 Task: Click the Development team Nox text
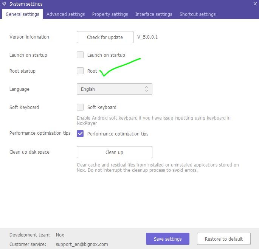tap(60, 235)
